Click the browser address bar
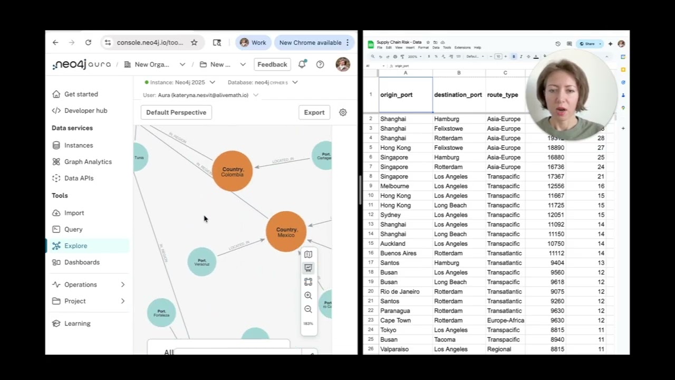675x380 pixels. click(150, 43)
